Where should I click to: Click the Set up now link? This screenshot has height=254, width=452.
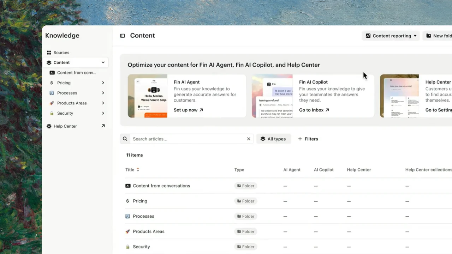pyautogui.click(x=188, y=110)
